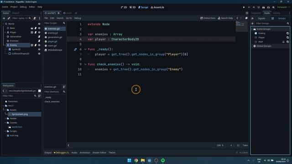Run the project with the play icon

[x=244, y=7]
